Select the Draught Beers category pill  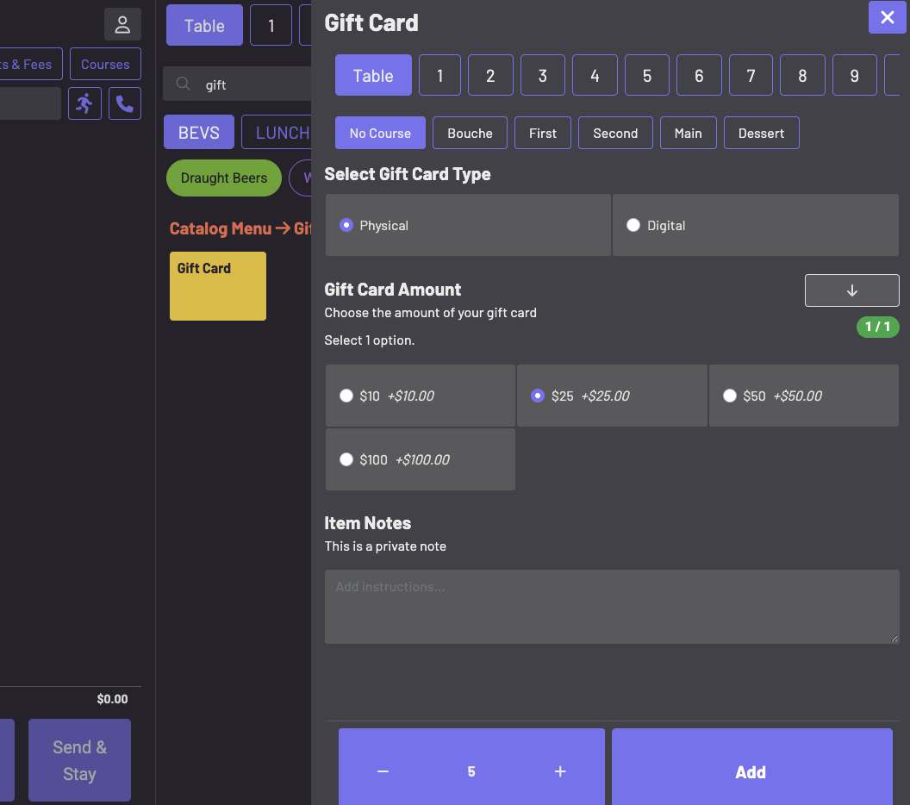tap(224, 178)
